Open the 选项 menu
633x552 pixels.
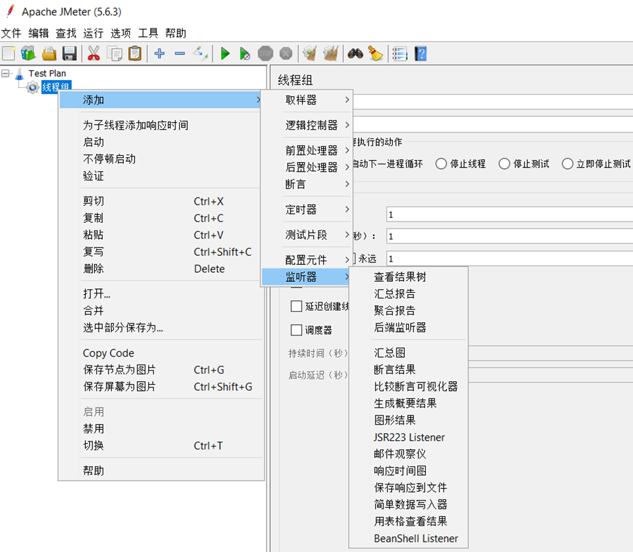(121, 33)
